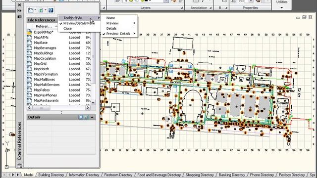Switch to Shopping Directory layout tab
Screen dimensions: 317x178
200,175
